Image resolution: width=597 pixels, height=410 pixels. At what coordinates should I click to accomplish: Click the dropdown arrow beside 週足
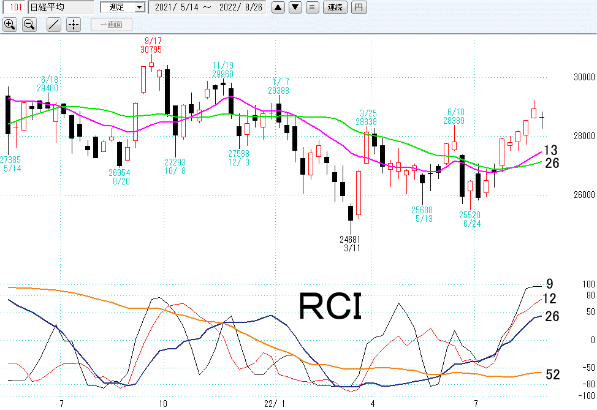pyautogui.click(x=139, y=7)
